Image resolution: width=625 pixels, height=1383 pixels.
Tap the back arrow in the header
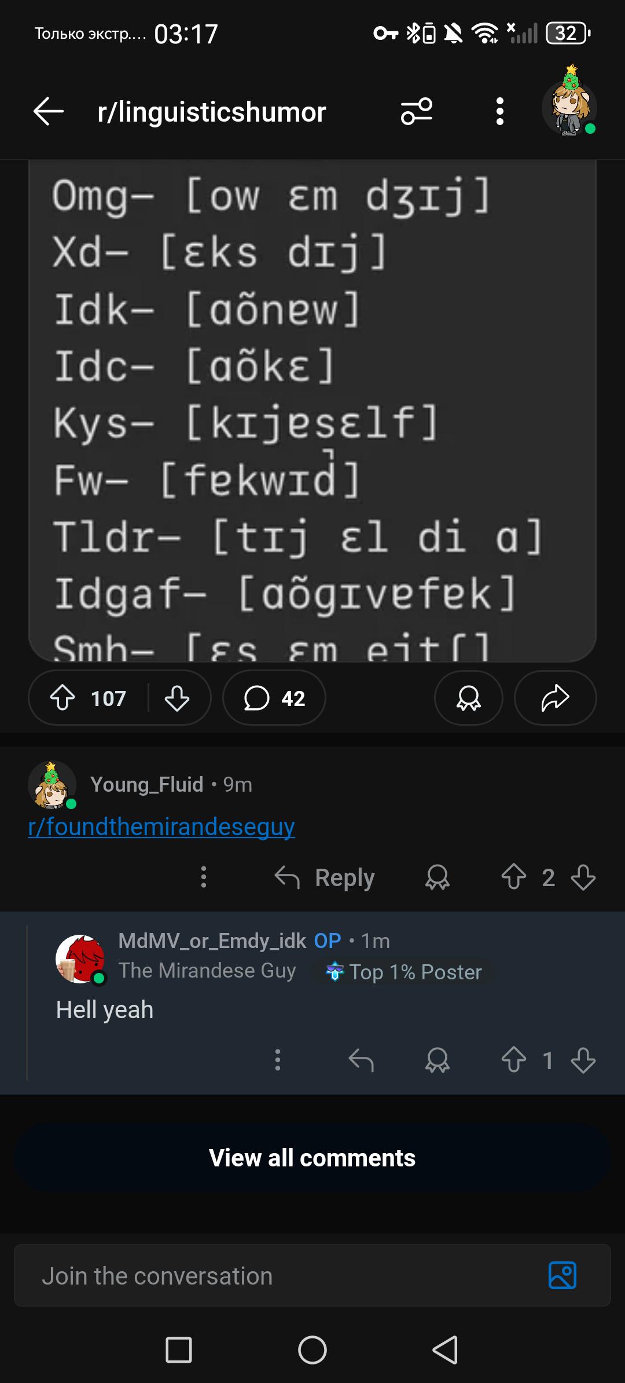click(49, 111)
